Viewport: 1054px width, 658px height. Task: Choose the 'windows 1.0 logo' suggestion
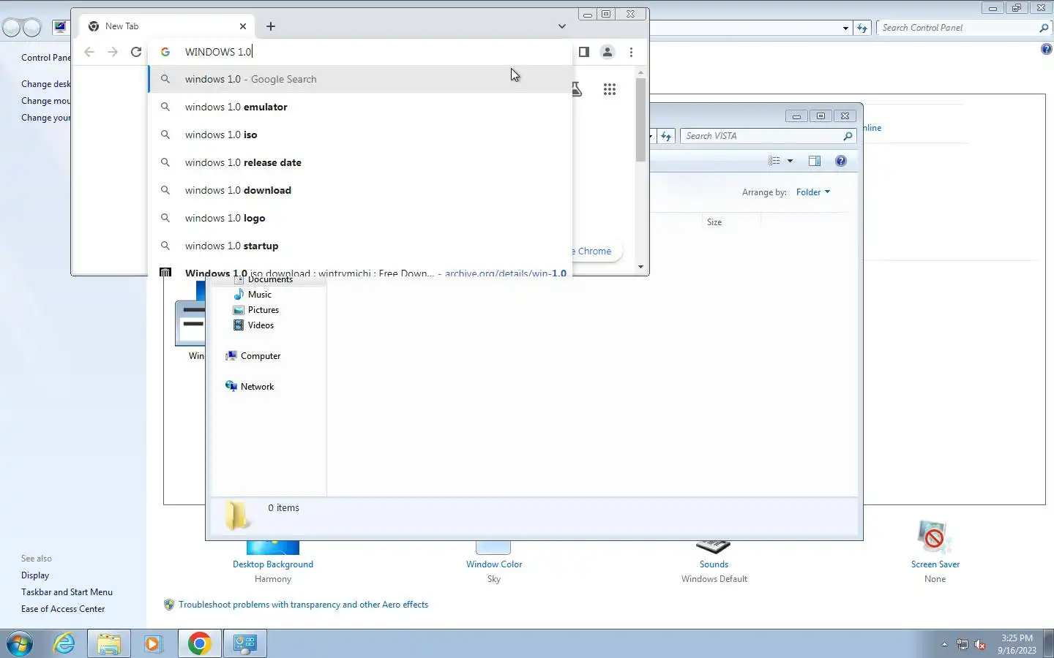[x=360, y=218]
